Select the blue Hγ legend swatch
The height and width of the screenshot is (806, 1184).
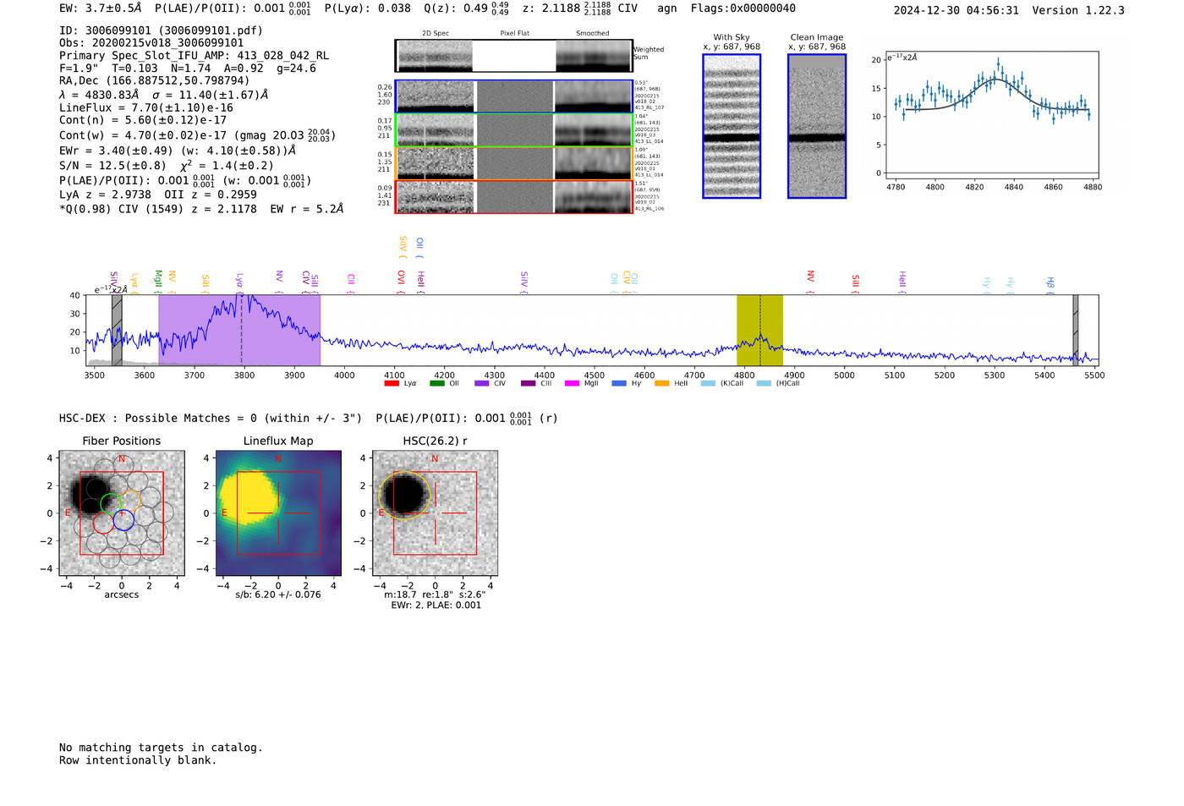point(619,383)
